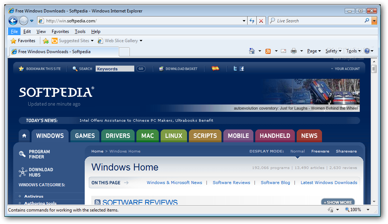This screenshot has height=224, width=388.
Task: Click the Print icon
Action: coord(293,51)
